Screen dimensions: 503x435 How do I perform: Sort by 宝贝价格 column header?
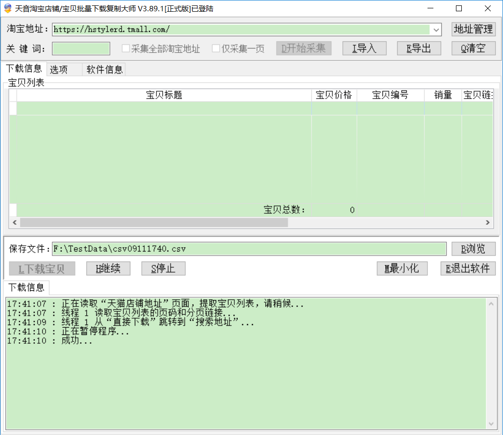pos(334,95)
